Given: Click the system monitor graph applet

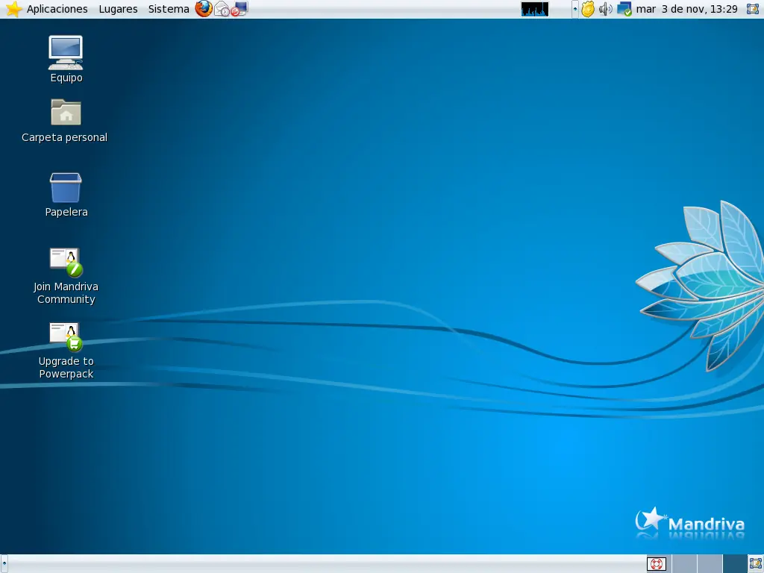Looking at the screenshot, I should tap(534, 9).
